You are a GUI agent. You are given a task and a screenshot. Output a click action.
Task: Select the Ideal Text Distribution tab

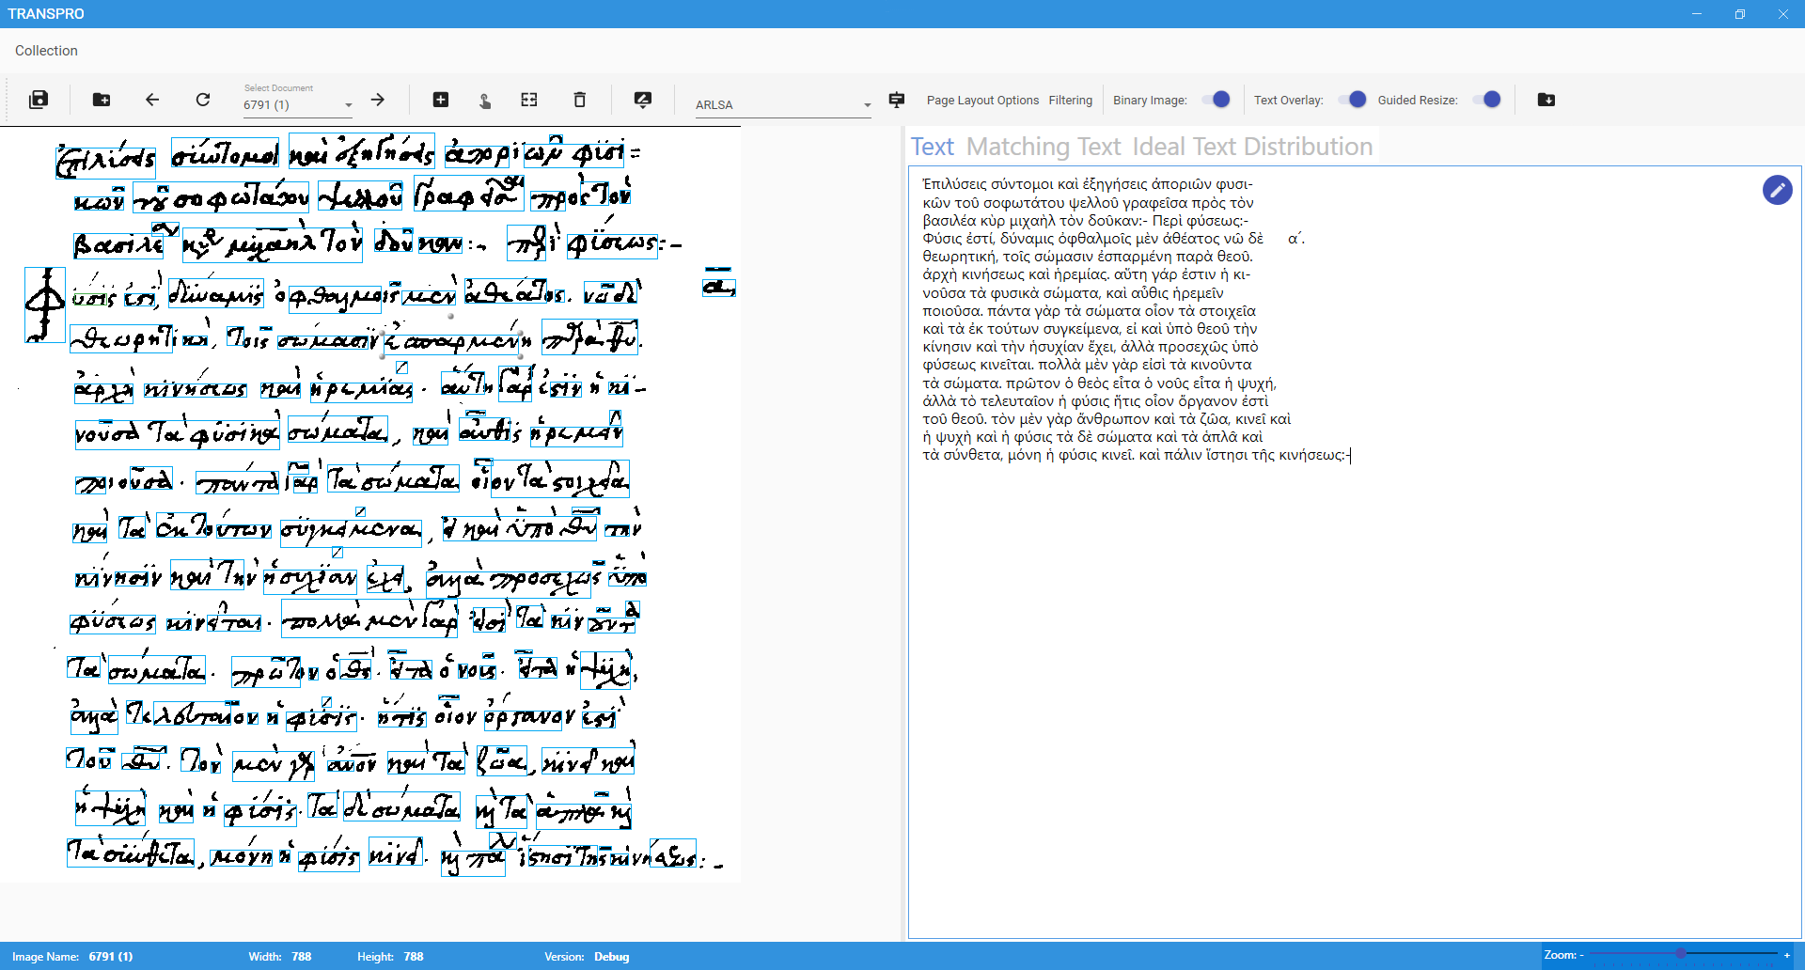1252,147
